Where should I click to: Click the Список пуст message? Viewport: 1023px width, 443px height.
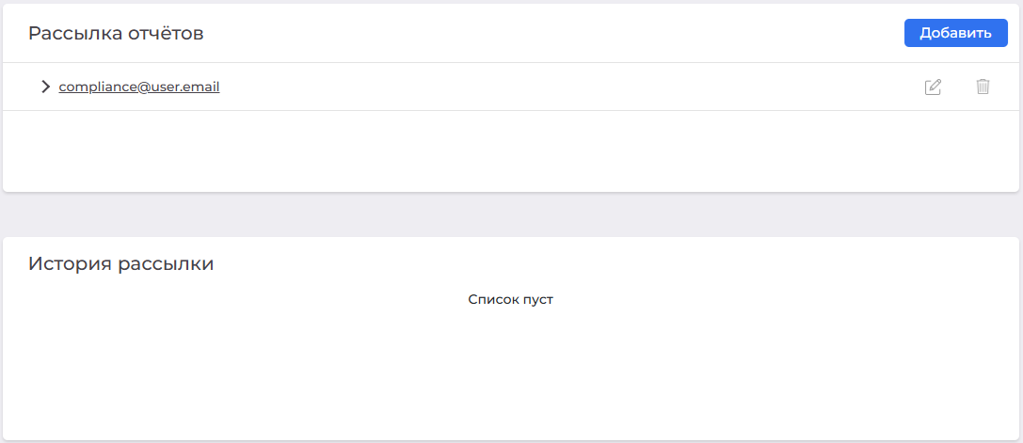click(511, 299)
